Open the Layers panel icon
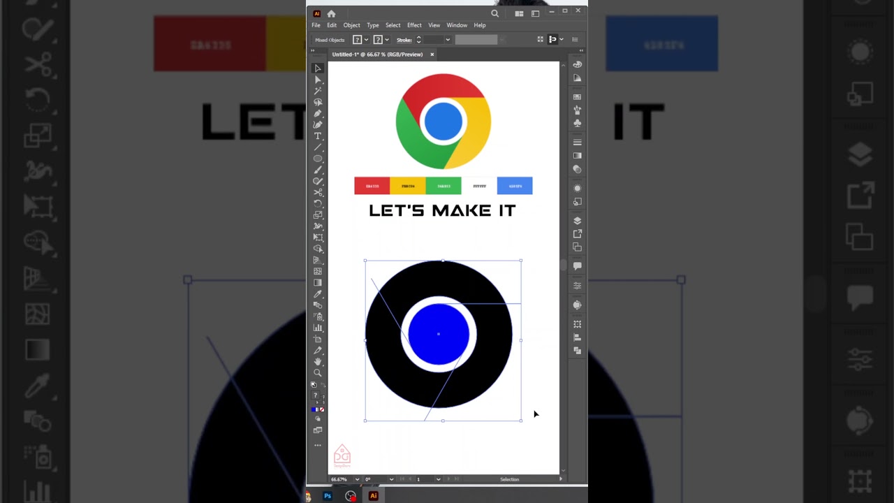This screenshot has width=894, height=503. pyautogui.click(x=578, y=221)
